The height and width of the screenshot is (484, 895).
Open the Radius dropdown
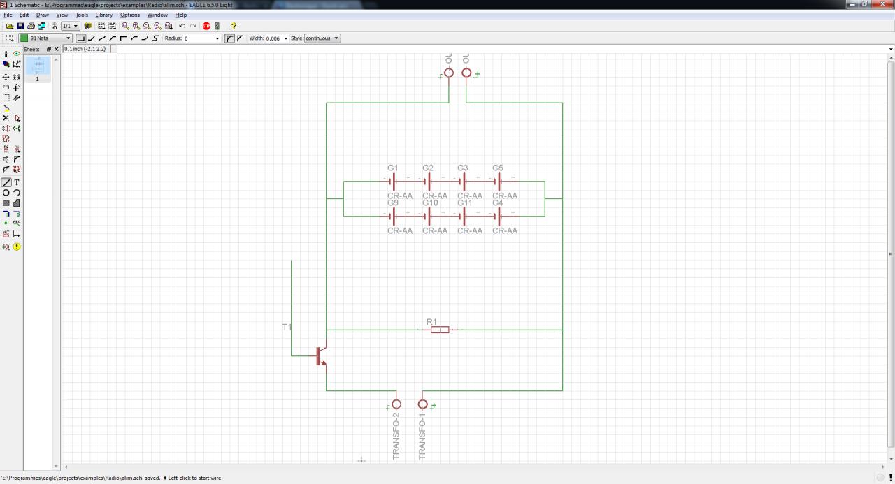217,38
